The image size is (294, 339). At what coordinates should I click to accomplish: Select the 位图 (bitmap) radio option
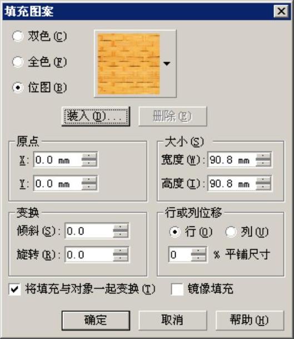[18, 88]
